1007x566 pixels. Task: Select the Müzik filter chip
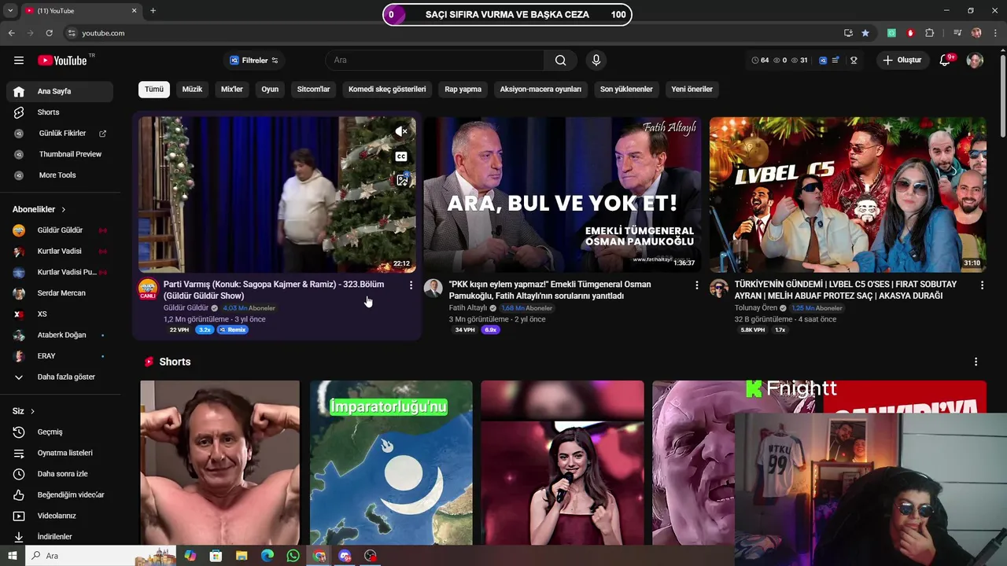point(192,90)
